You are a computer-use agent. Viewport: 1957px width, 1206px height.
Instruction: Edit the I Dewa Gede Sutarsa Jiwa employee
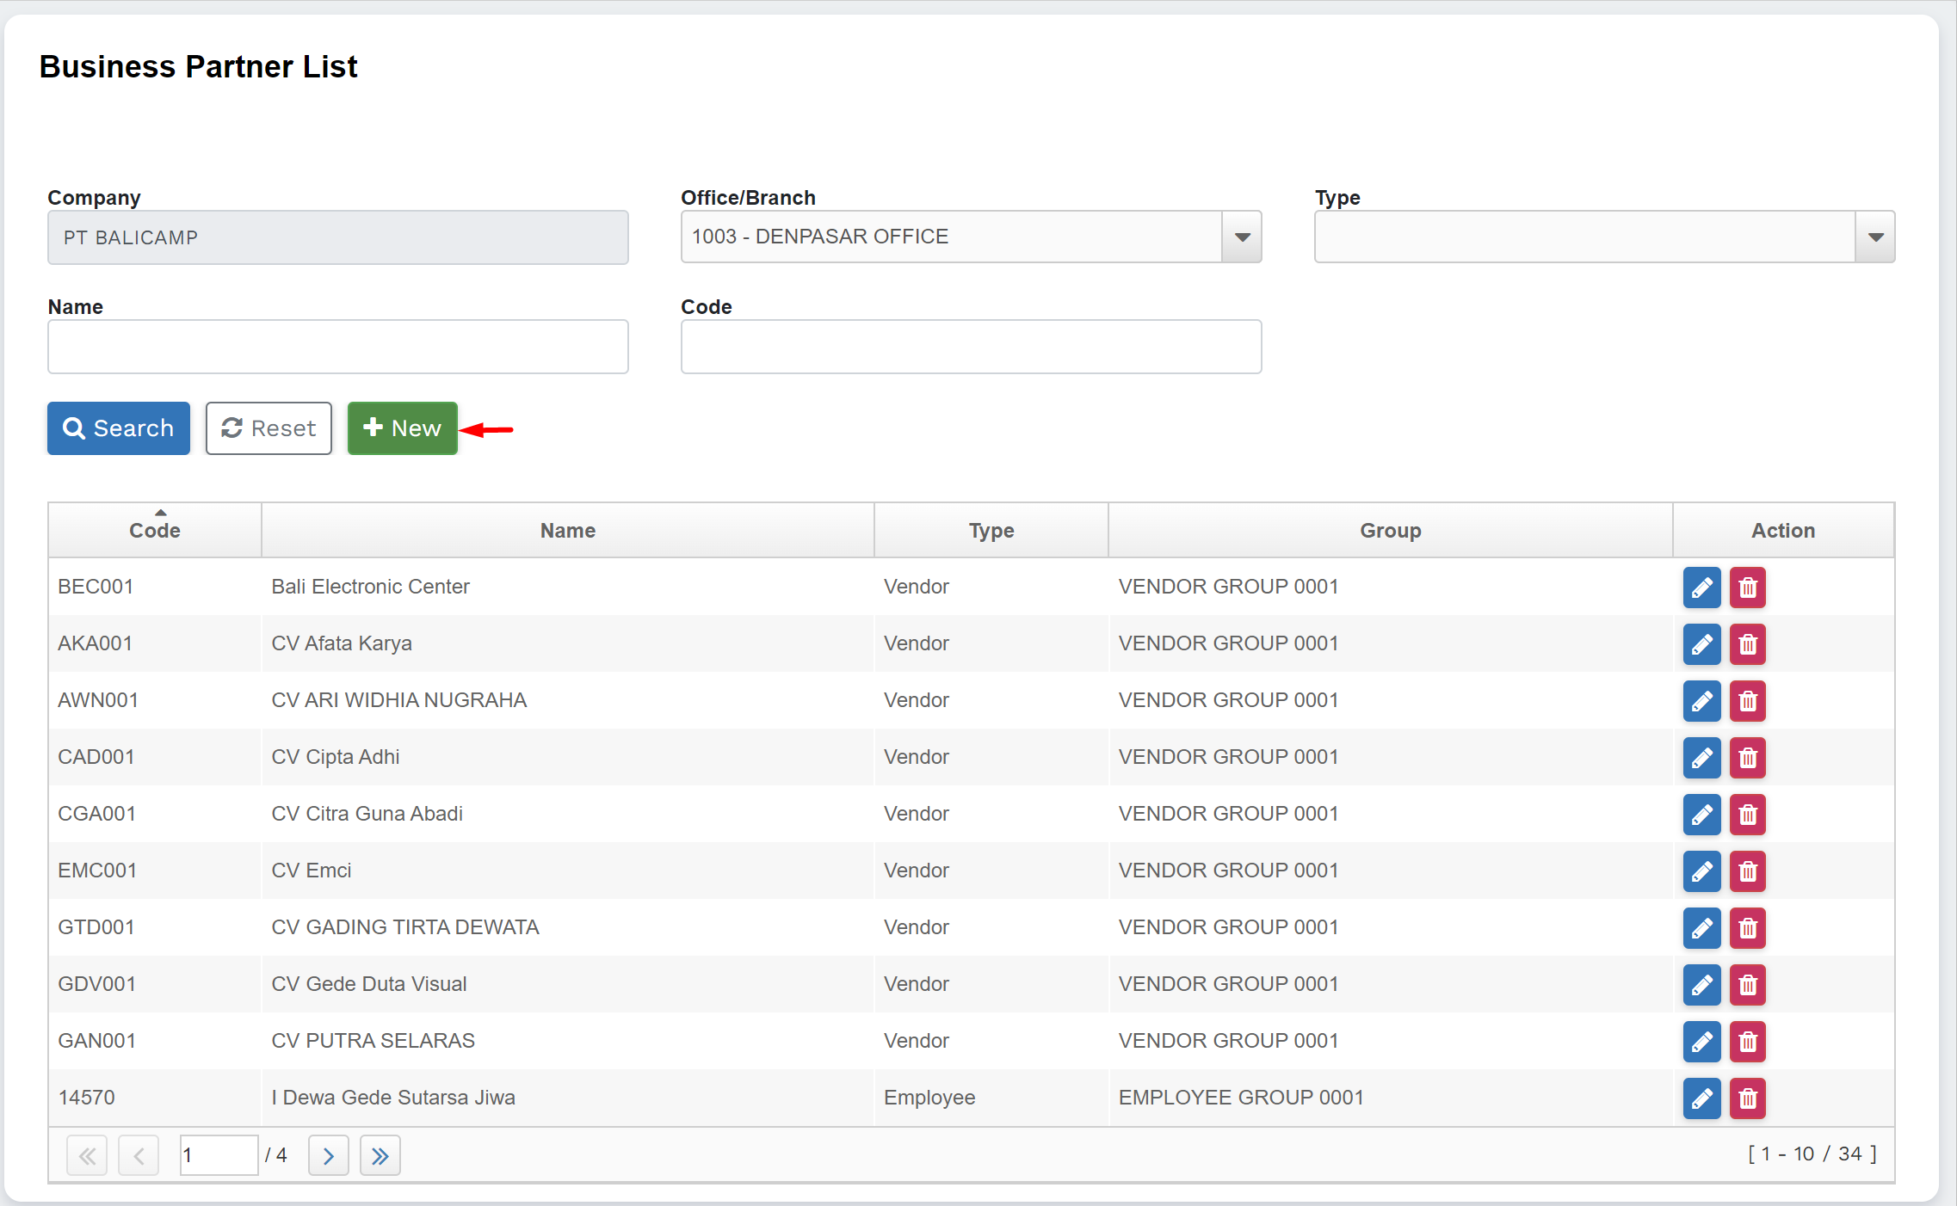click(x=1701, y=1098)
